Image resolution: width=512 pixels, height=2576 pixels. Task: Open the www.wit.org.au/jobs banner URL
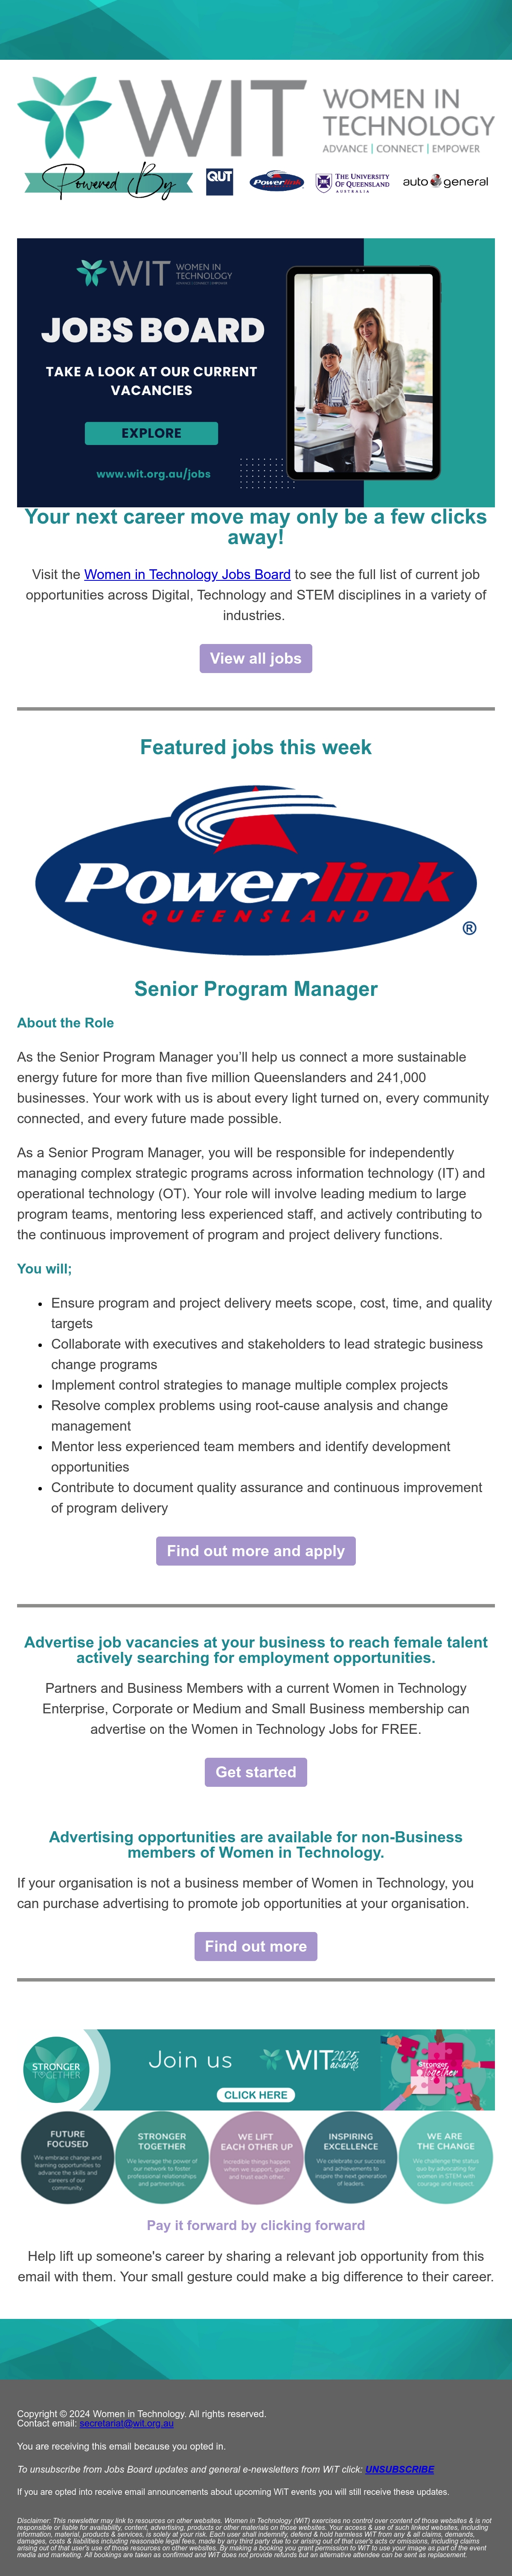point(153,474)
